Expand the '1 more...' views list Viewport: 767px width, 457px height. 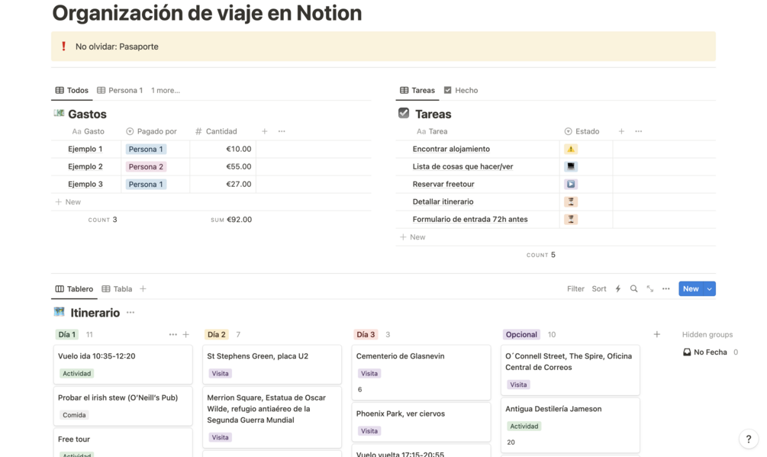(166, 90)
